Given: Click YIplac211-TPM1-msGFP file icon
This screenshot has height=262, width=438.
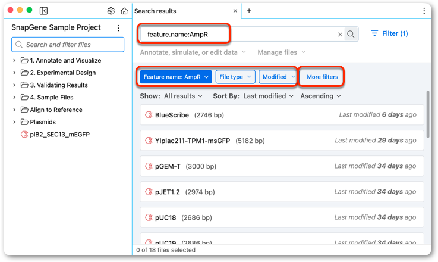Looking at the screenshot, I should point(149,141).
